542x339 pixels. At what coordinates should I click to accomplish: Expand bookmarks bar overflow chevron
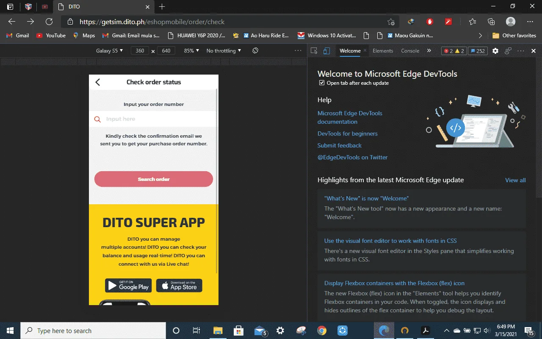(480, 36)
